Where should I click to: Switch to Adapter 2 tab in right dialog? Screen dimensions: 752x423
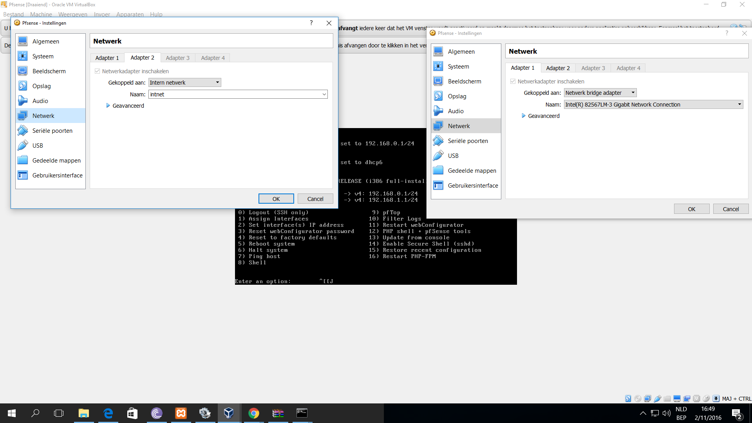pyautogui.click(x=558, y=68)
